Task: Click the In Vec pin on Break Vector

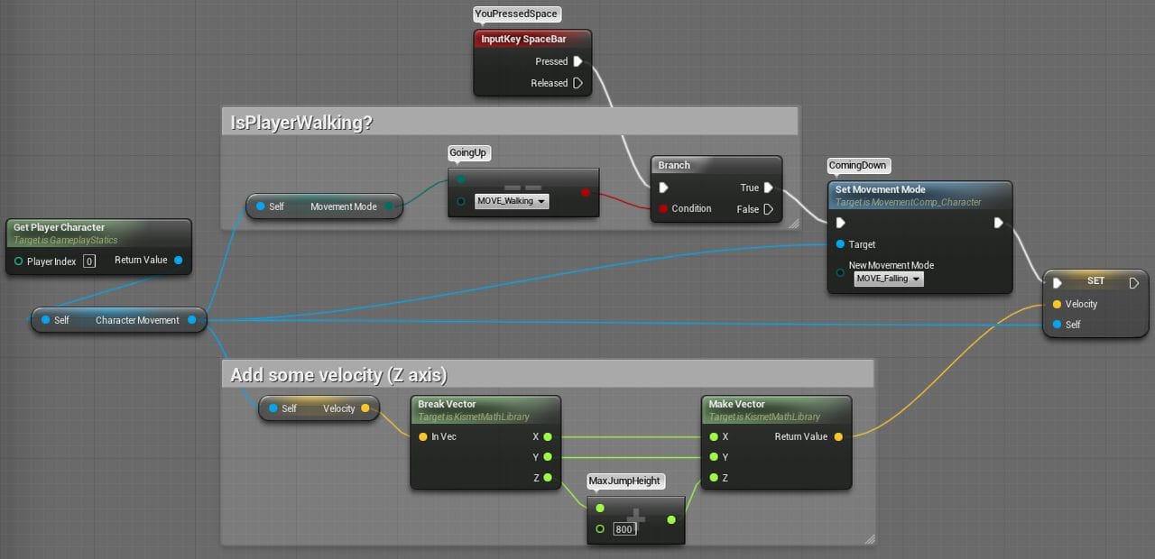Action: (x=422, y=436)
